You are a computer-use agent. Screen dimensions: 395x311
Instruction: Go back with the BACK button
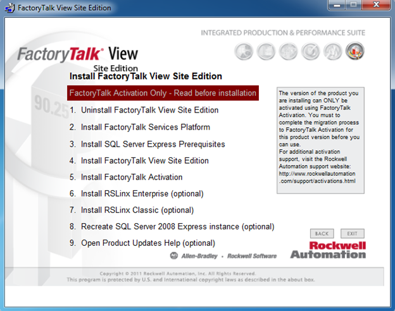click(322, 233)
